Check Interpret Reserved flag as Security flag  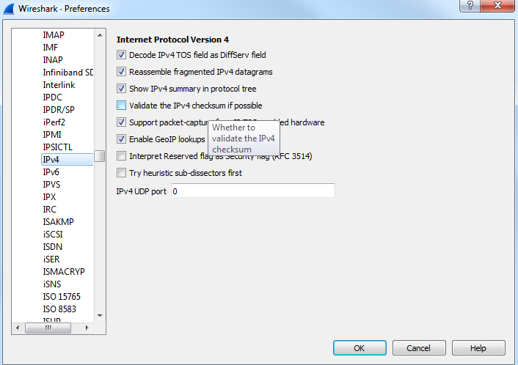[x=122, y=156]
